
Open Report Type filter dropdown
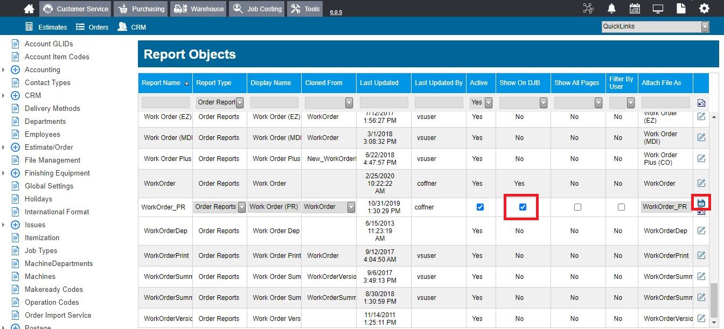click(220, 102)
